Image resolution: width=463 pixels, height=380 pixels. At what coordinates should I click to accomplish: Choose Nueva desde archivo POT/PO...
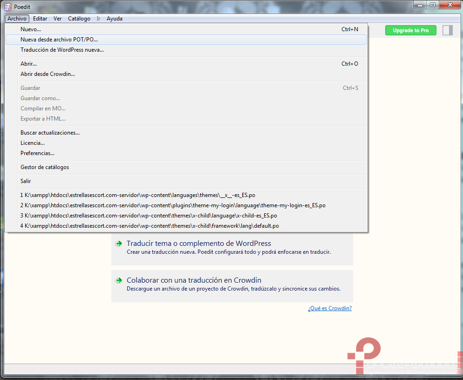click(x=186, y=40)
